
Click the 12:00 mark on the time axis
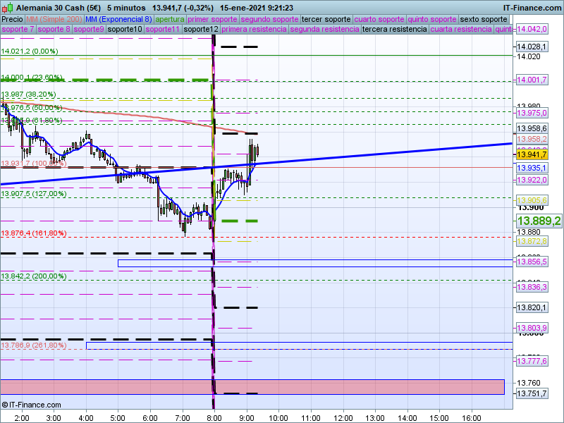pyautogui.click(x=343, y=418)
